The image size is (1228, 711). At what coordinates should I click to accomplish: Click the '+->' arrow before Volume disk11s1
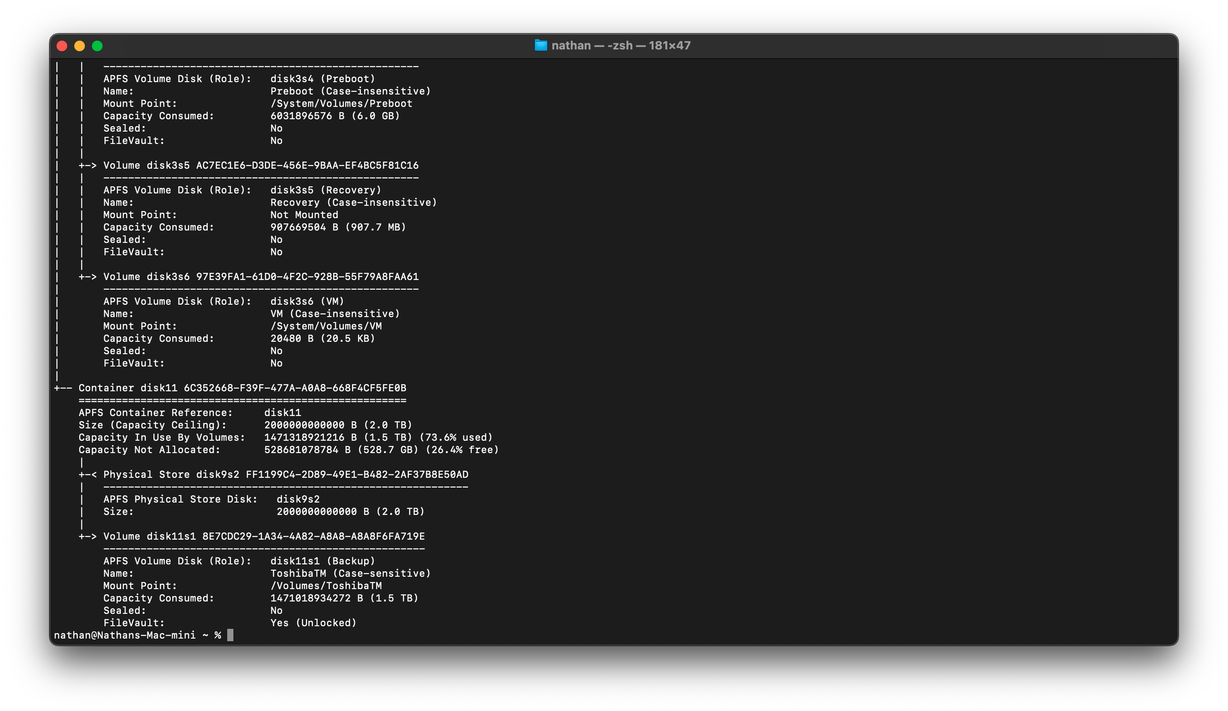click(88, 536)
